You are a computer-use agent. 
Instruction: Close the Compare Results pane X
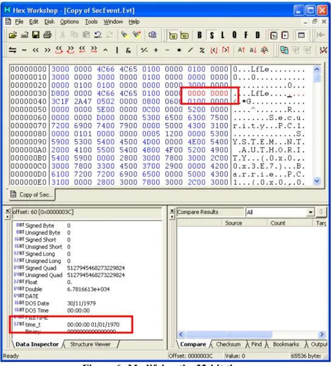(x=172, y=210)
